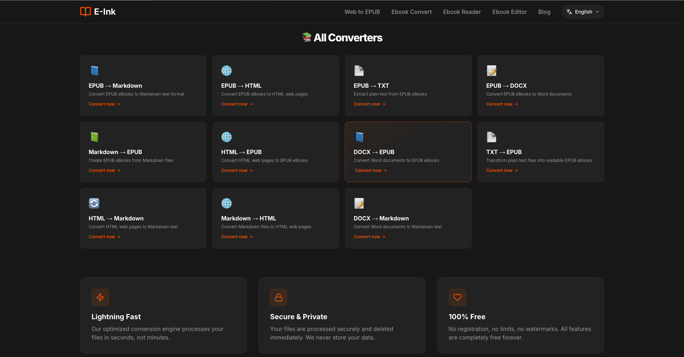The image size is (684, 357).
Task: Select the TXT → EPUB card title
Action: [504, 152]
